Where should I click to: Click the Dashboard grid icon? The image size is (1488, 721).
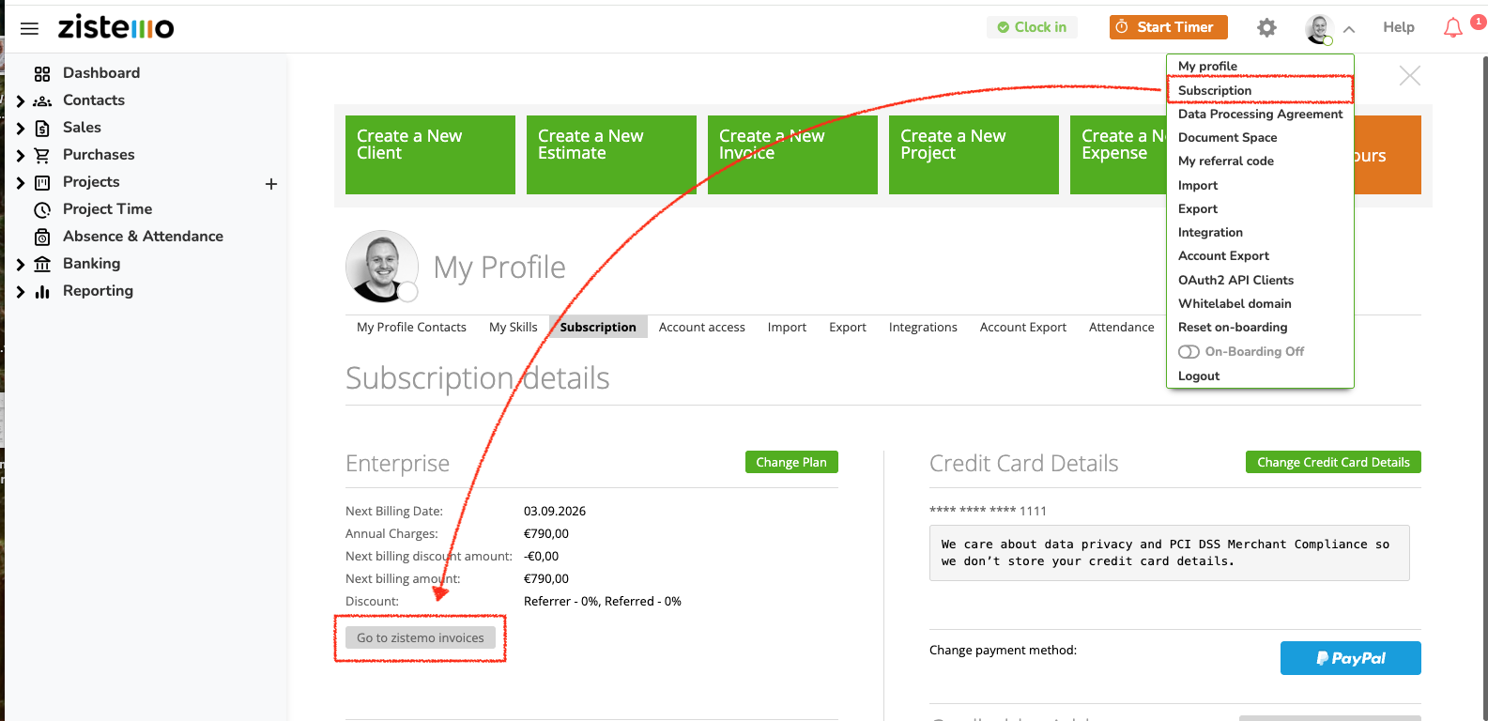(42, 73)
